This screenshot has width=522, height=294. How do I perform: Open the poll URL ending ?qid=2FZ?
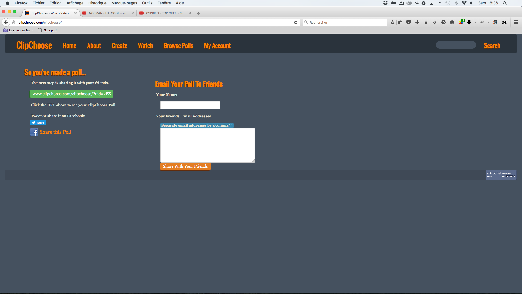pyautogui.click(x=72, y=94)
